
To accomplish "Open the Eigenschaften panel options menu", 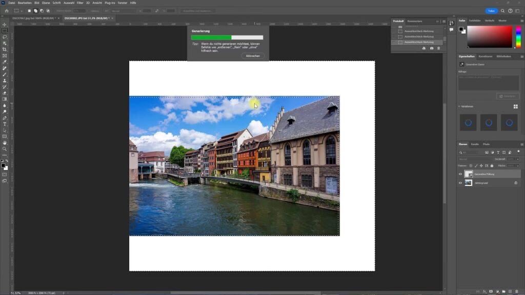I will 521,56.
